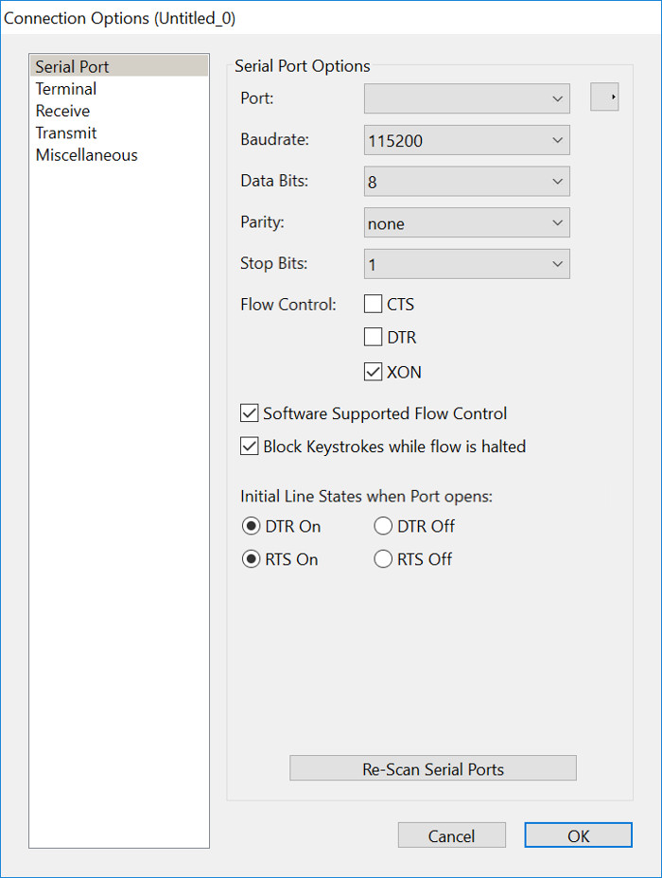This screenshot has height=878, width=662.
Task: Expand the Baudrate dropdown
Action: tap(466, 140)
